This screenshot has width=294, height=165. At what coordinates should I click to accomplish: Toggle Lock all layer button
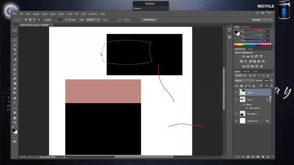pos(254,86)
